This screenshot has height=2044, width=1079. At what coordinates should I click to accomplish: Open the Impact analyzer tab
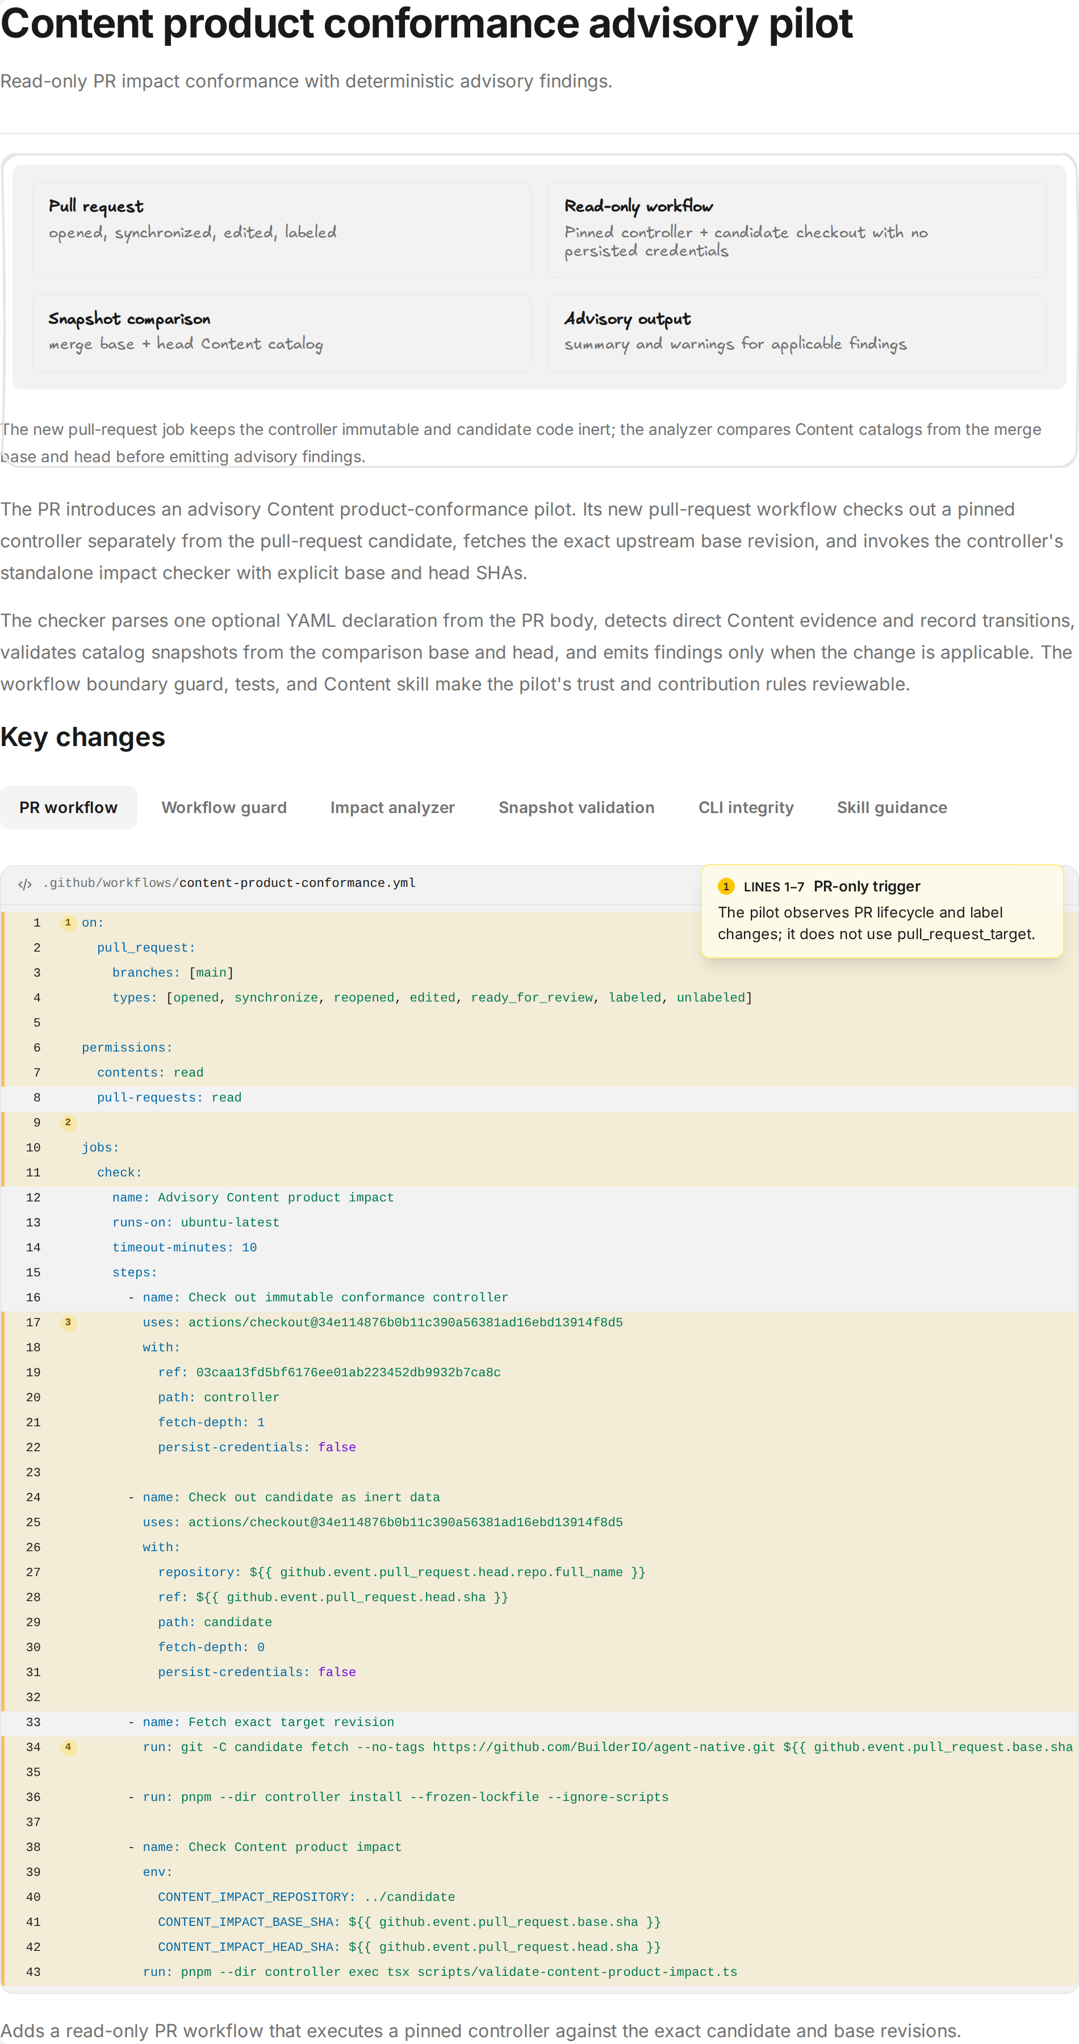(392, 807)
